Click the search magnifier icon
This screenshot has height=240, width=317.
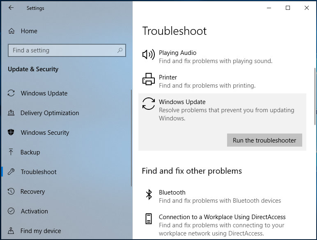pyautogui.click(x=120, y=50)
